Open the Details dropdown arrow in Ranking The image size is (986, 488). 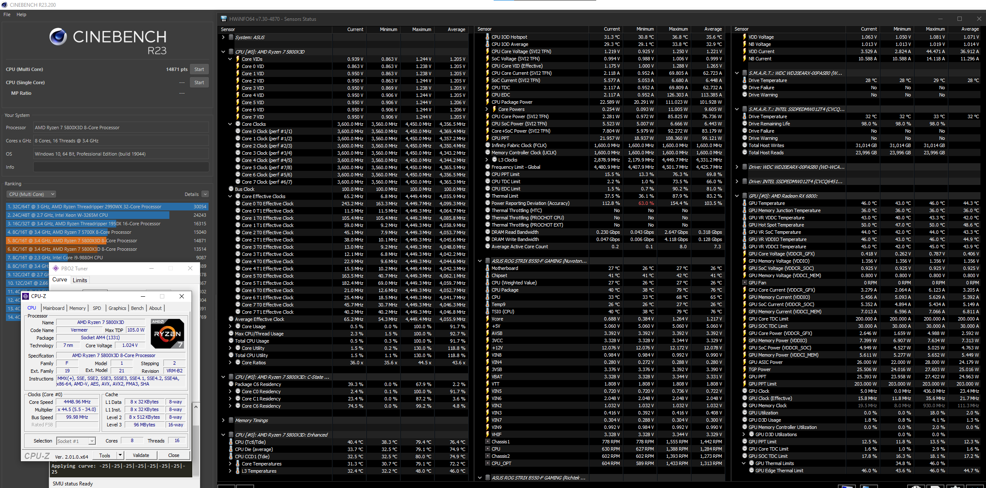point(205,194)
